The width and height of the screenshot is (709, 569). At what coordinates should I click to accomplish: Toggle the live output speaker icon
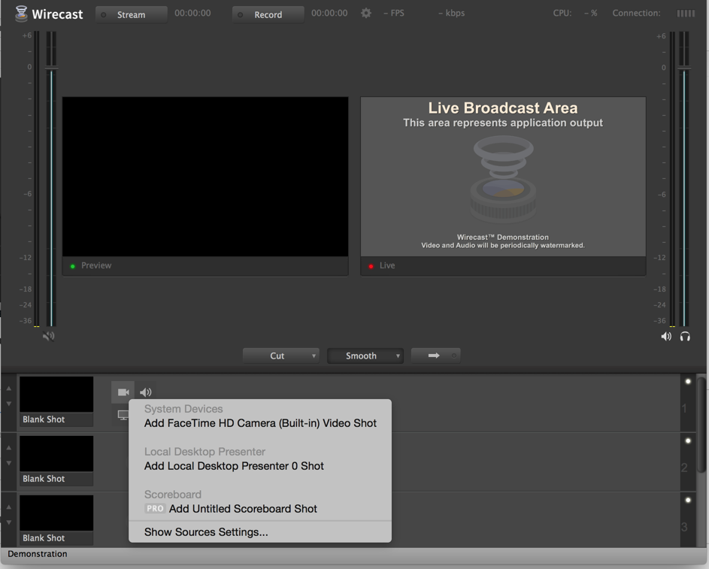[666, 336]
